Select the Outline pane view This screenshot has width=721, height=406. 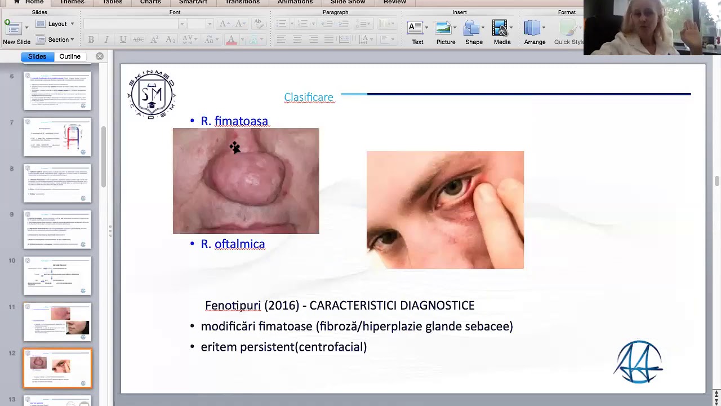[x=70, y=56]
